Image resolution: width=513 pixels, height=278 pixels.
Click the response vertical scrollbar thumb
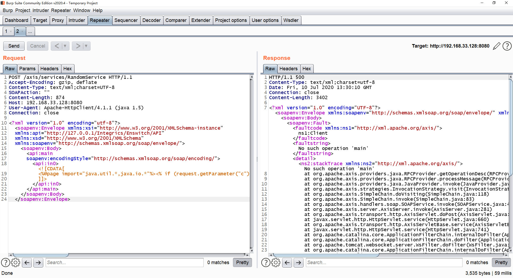(511, 127)
